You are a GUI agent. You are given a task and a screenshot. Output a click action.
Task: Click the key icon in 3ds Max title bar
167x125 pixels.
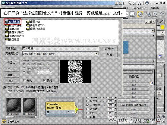[x=130, y=3]
